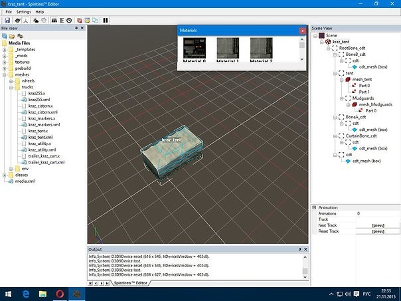
Task: Select kraz_markers.xml file
Action: point(44,125)
